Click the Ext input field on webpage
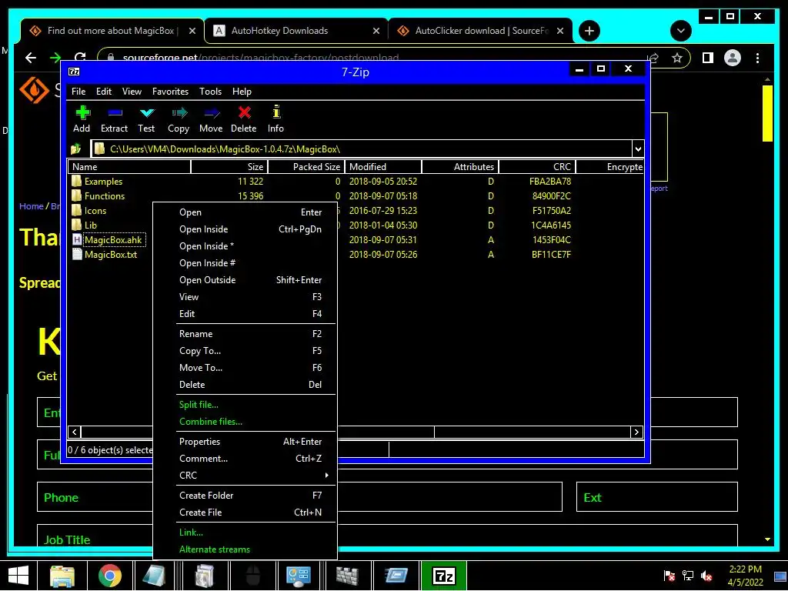This screenshot has width=788, height=591. click(657, 497)
